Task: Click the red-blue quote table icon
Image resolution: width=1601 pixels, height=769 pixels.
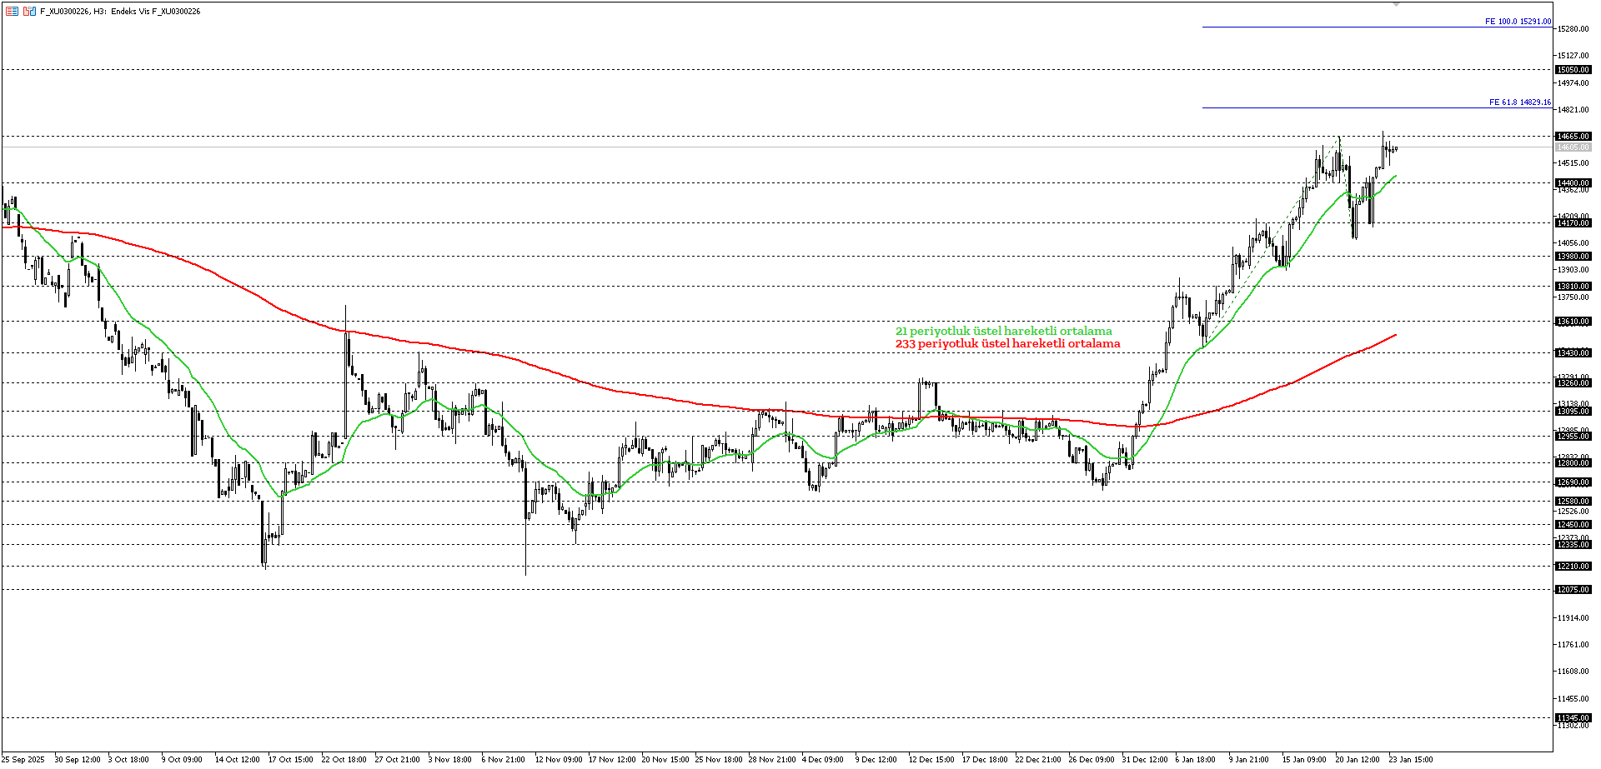Action: pyautogui.click(x=13, y=9)
